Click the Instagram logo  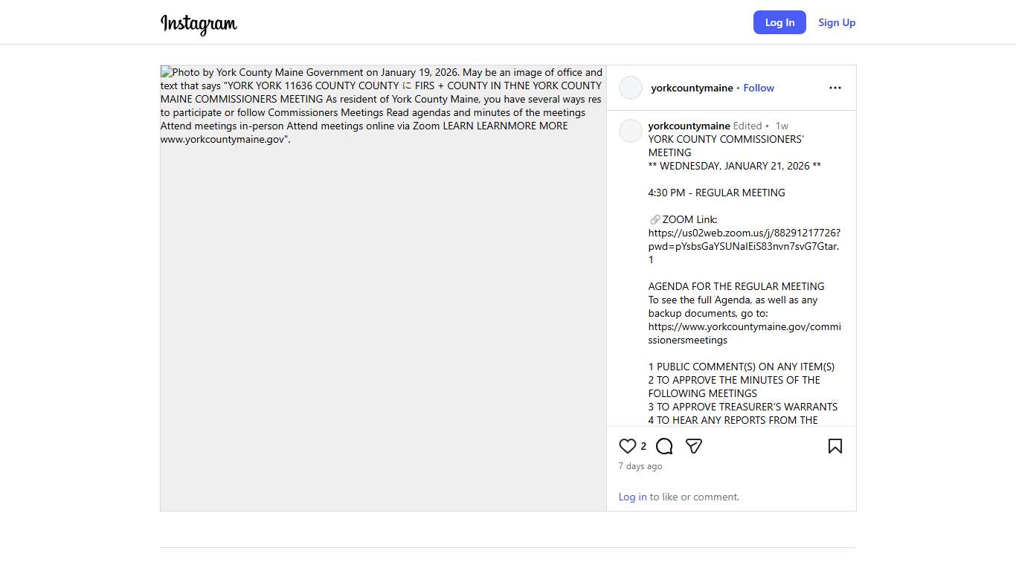[199, 24]
